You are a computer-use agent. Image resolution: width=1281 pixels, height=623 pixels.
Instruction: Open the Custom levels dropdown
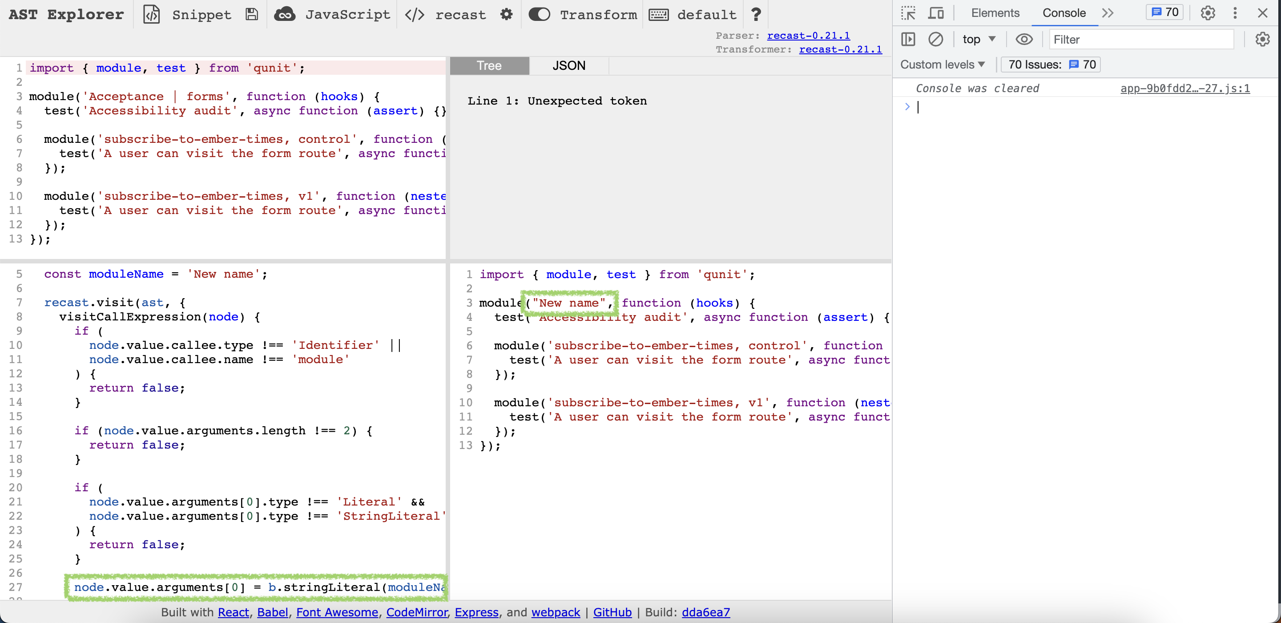(x=943, y=65)
